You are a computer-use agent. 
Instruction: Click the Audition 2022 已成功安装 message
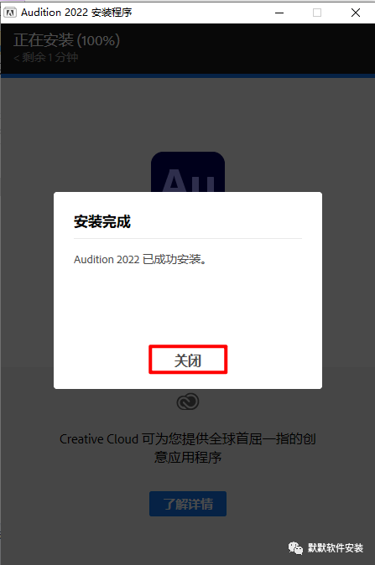point(140,259)
